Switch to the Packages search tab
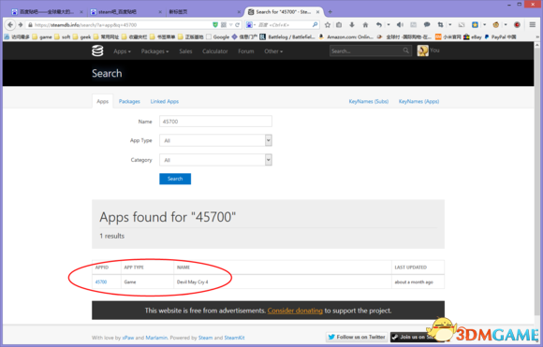543x347 pixels. (129, 101)
